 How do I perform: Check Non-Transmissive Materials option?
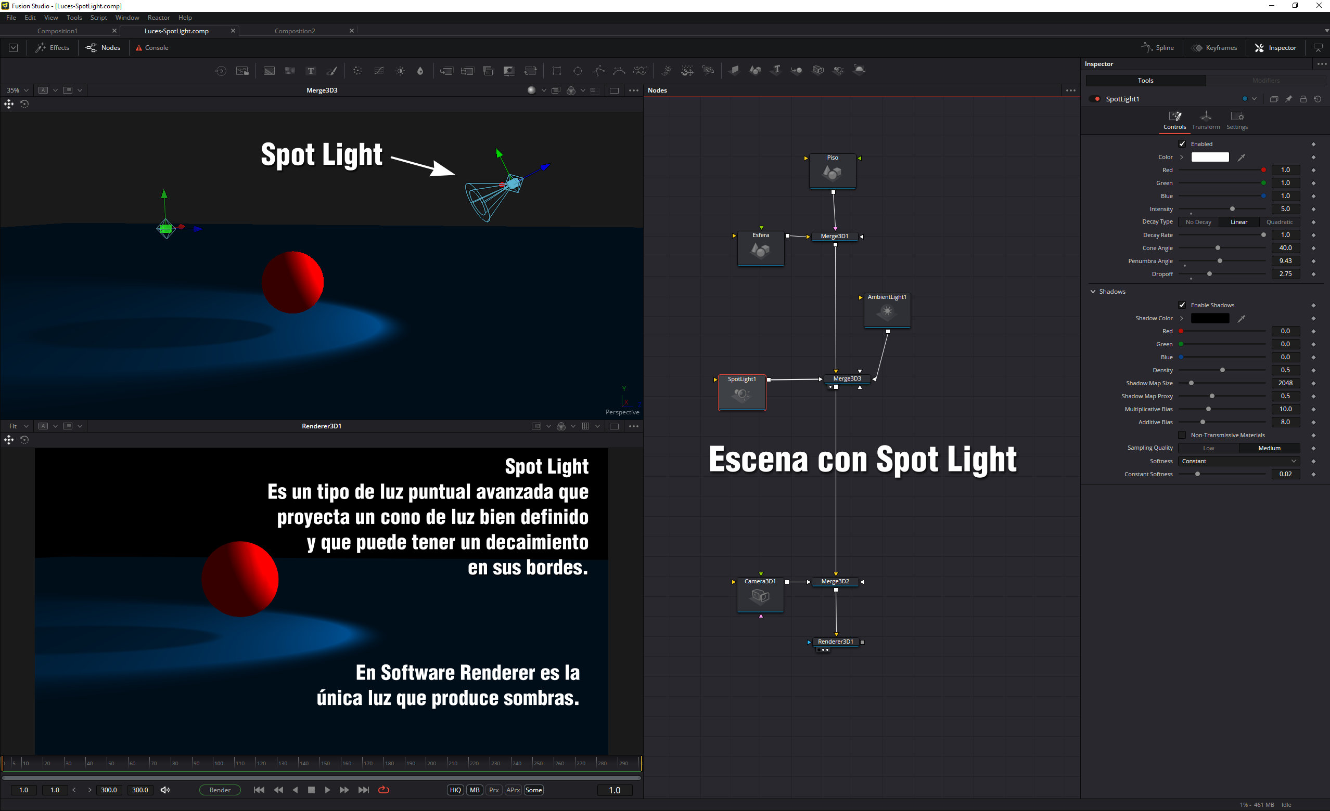[1182, 435]
